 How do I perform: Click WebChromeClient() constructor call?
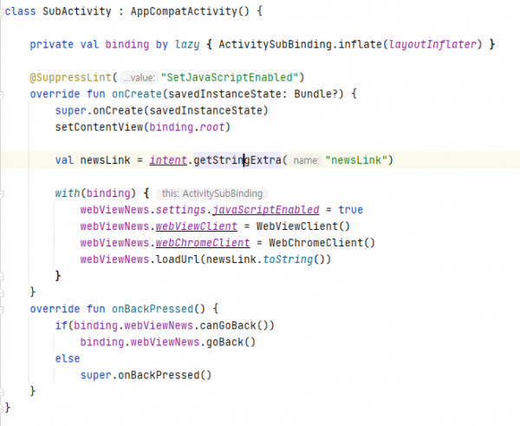[322, 243]
